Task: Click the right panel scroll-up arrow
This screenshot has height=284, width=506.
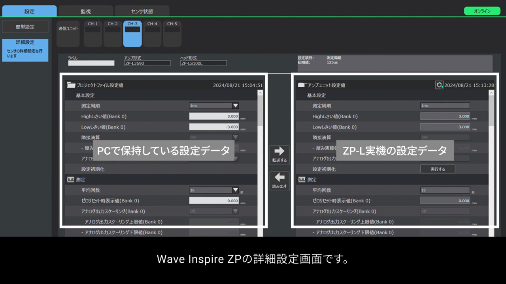Action: tap(491, 93)
